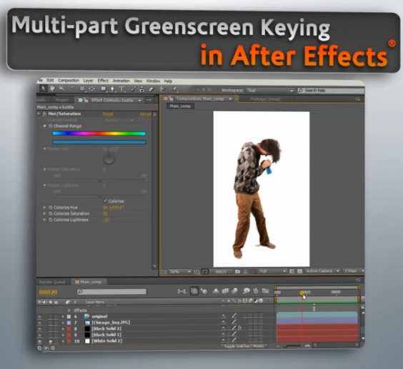
Task: Click the Search Help field
Action: (331, 91)
